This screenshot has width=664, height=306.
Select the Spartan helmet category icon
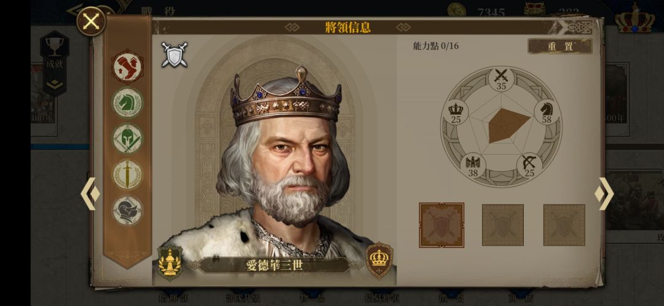click(127, 138)
